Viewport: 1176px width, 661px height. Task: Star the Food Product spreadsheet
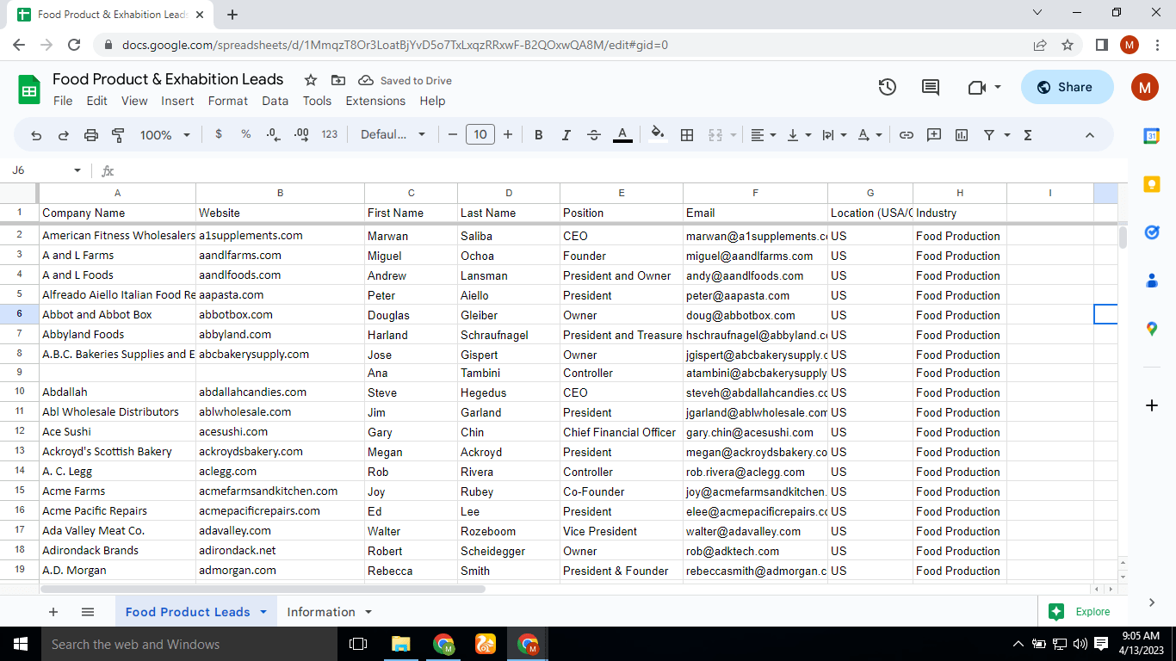(311, 80)
